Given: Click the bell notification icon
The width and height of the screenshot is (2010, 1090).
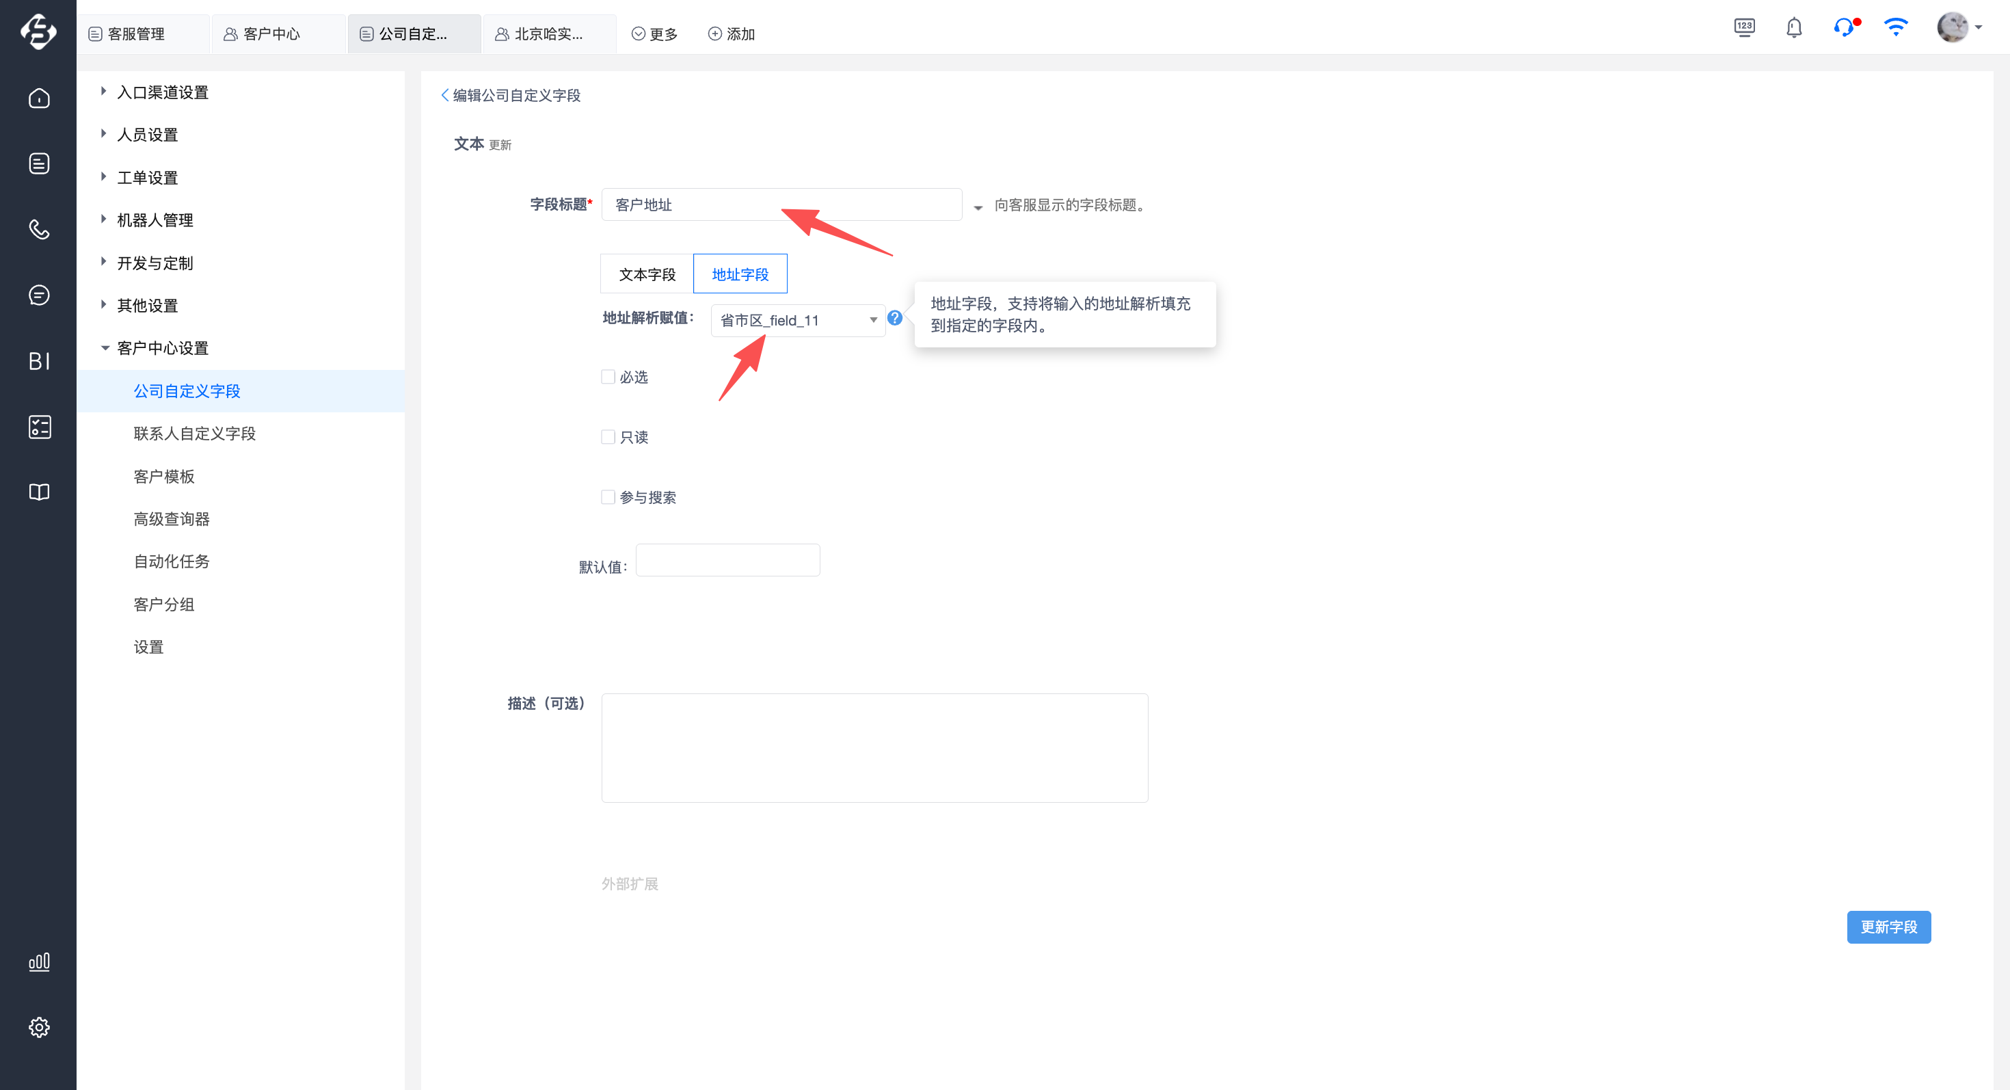Looking at the screenshot, I should (1794, 28).
